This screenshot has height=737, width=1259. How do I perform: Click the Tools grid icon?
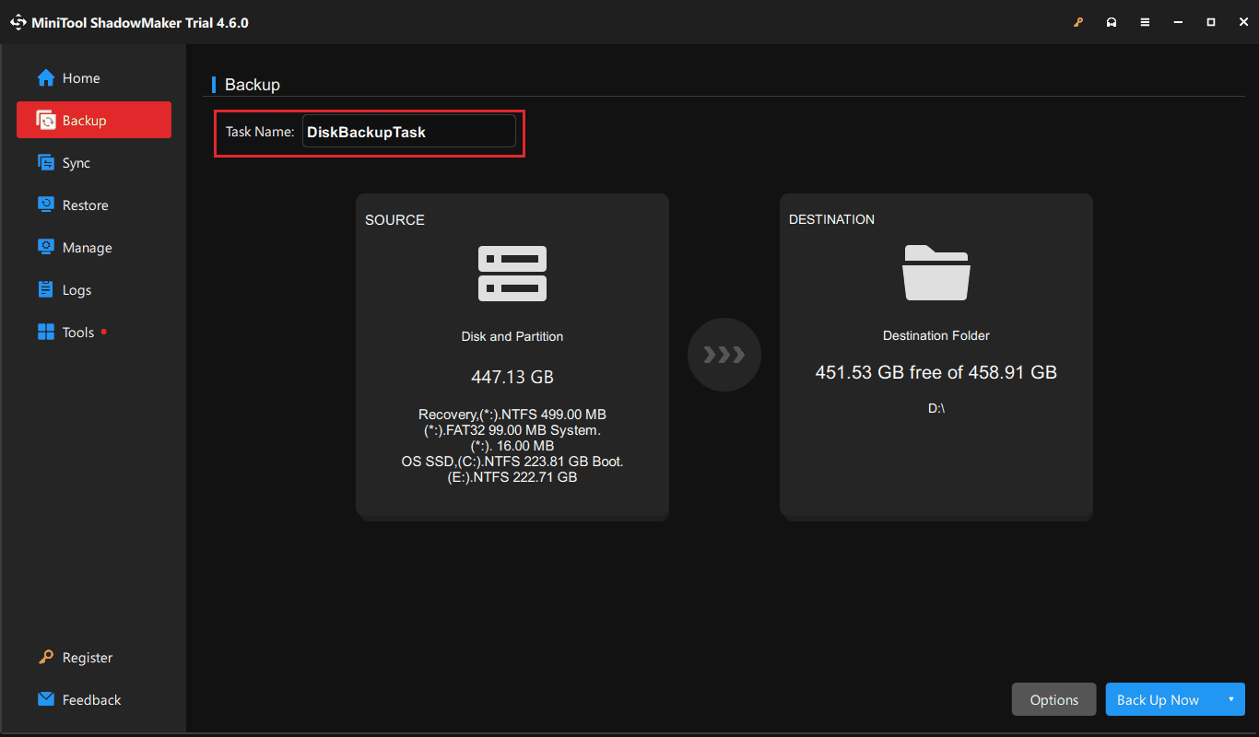46,333
